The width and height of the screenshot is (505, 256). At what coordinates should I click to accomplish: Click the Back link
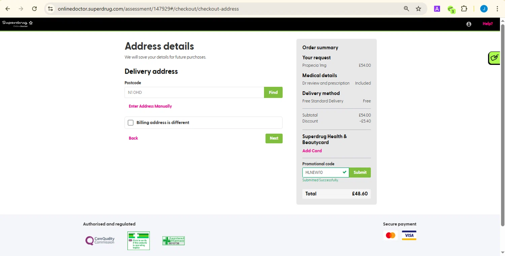point(133,138)
